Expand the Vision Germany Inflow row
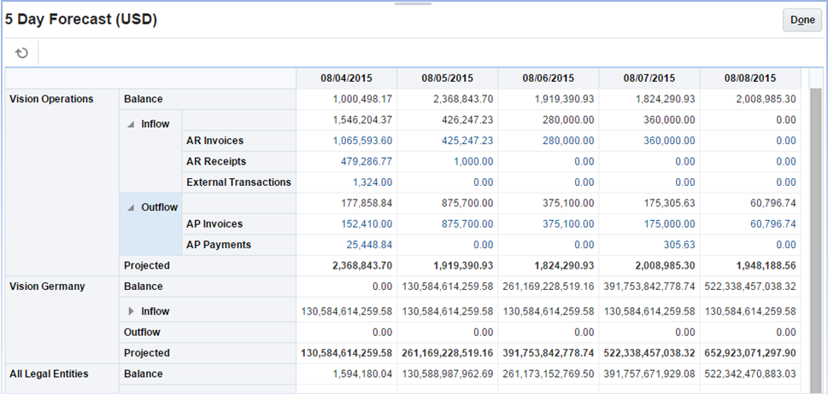 [132, 311]
